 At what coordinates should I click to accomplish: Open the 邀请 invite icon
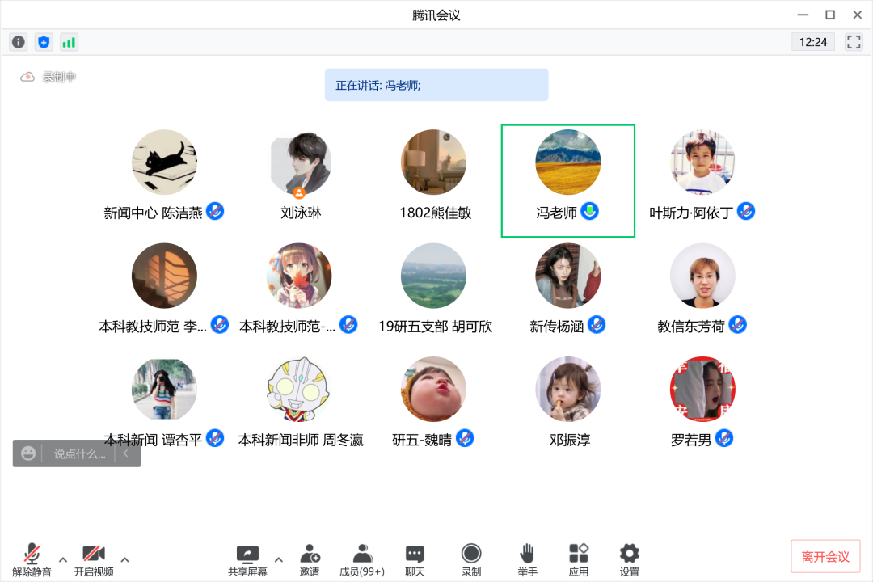point(310,559)
